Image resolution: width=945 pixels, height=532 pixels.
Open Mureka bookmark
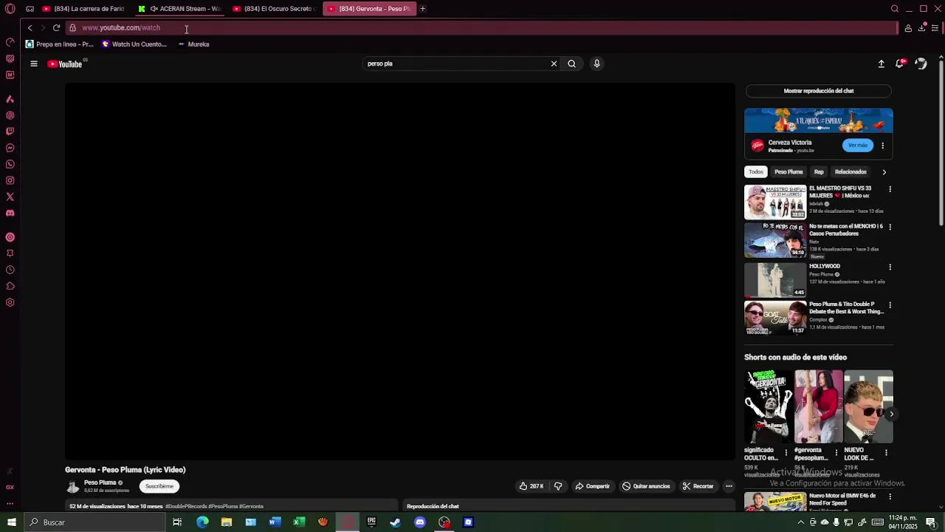point(193,44)
